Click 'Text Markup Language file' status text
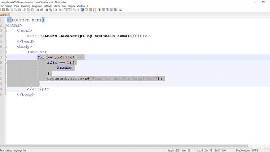Viewport: 270px width, 152px height. click(13, 150)
